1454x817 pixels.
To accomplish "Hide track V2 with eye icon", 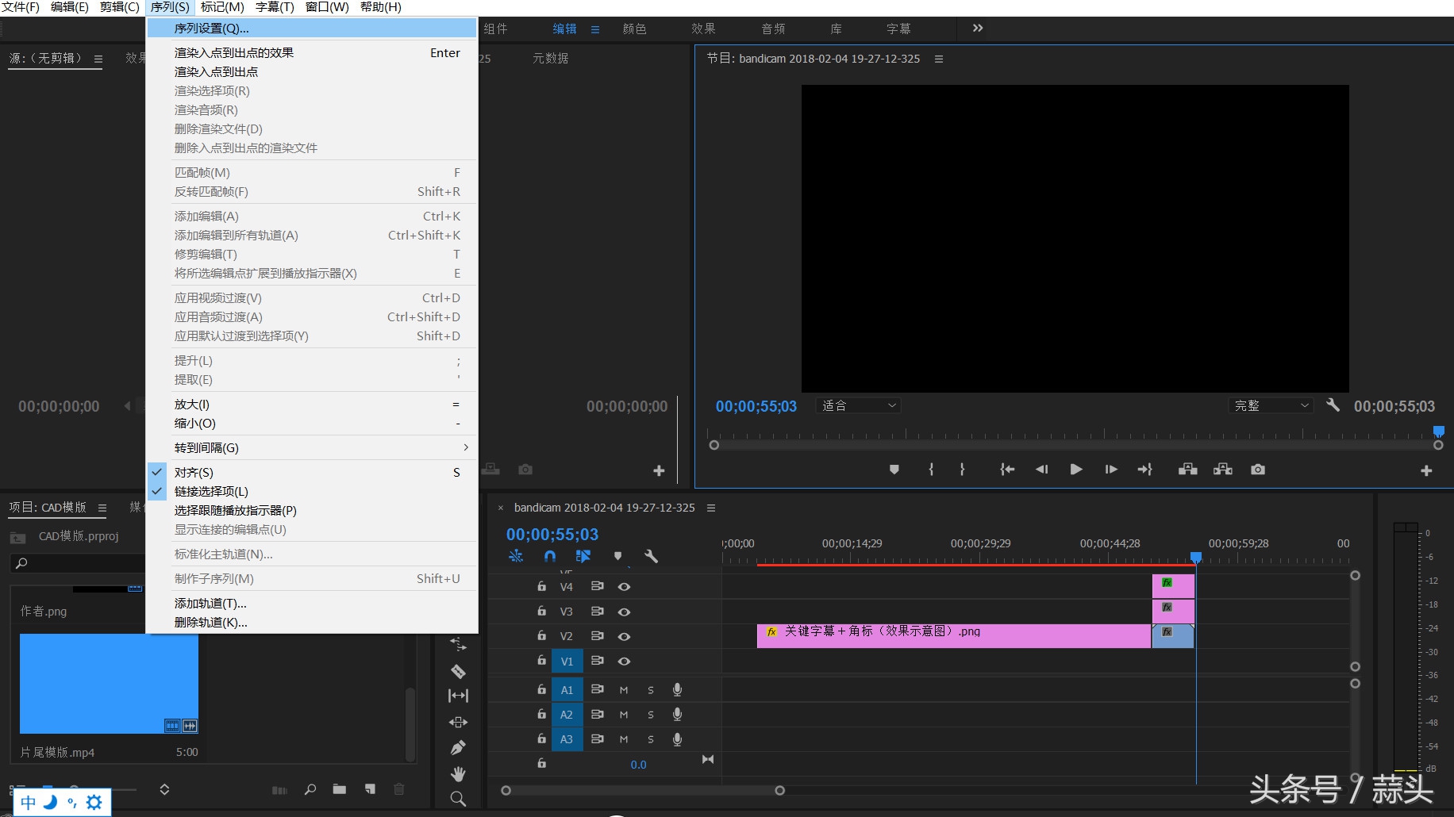I will pos(625,636).
